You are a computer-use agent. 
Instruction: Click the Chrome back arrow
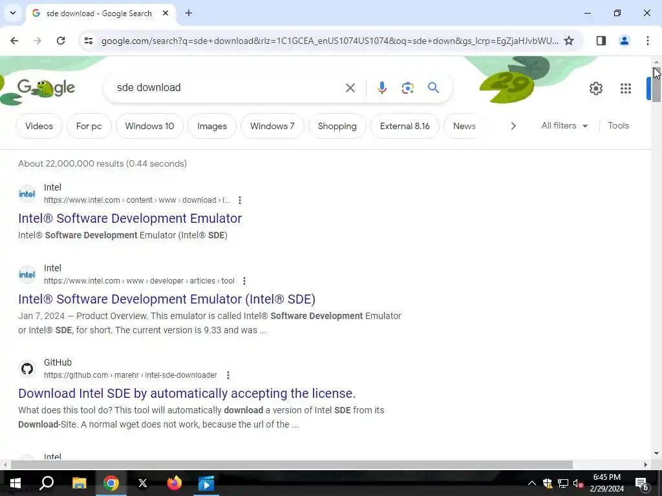tap(14, 41)
